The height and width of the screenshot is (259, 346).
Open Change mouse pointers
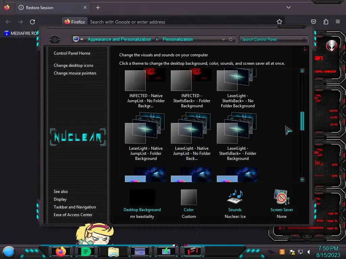click(75, 73)
